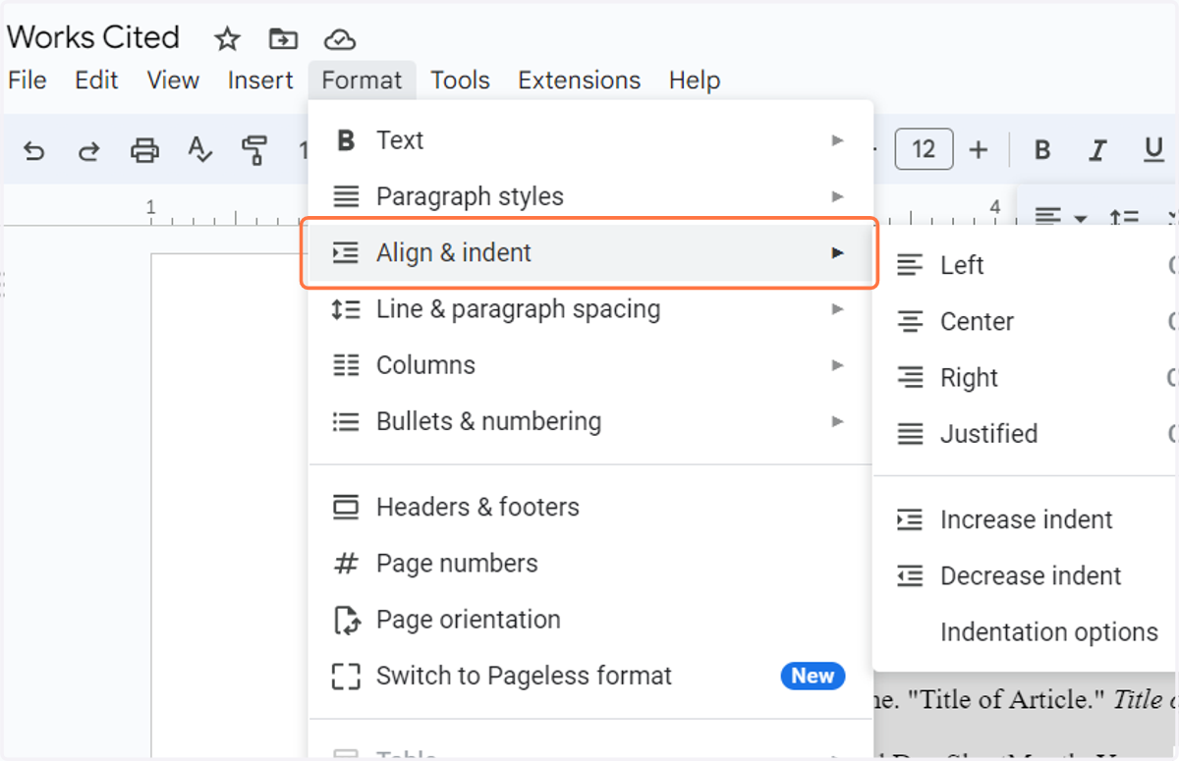
Task: Choose Page orientation option
Action: 590,620
